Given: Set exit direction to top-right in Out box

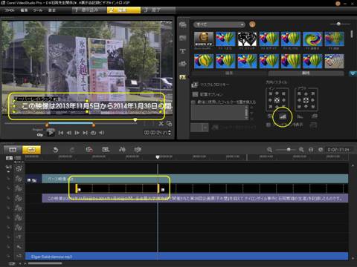Looking at the screenshot, I should pos(312,93).
